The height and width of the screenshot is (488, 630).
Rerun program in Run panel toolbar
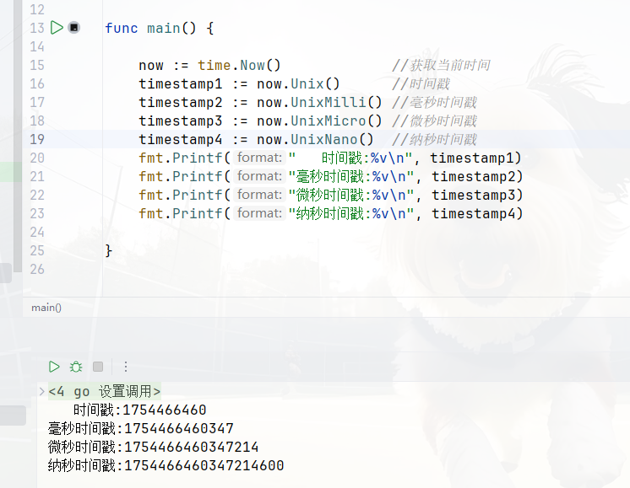pos(54,367)
